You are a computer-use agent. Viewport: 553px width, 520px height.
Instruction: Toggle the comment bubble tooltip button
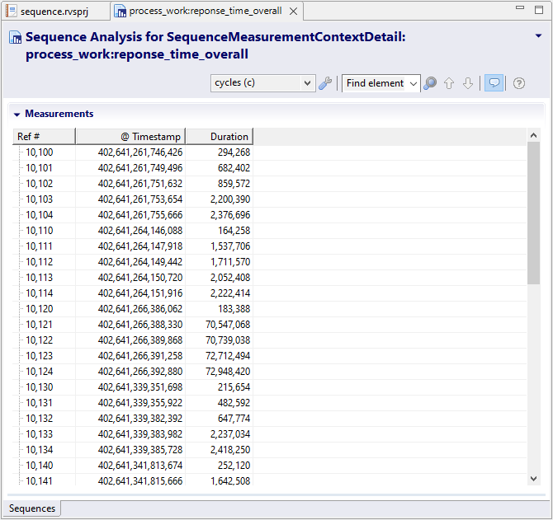click(x=494, y=83)
